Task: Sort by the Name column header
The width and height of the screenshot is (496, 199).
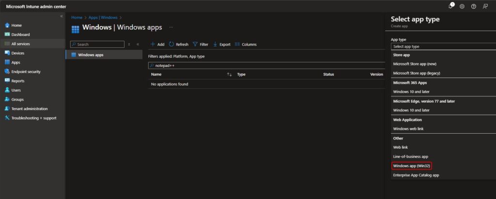Action: [156, 75]
